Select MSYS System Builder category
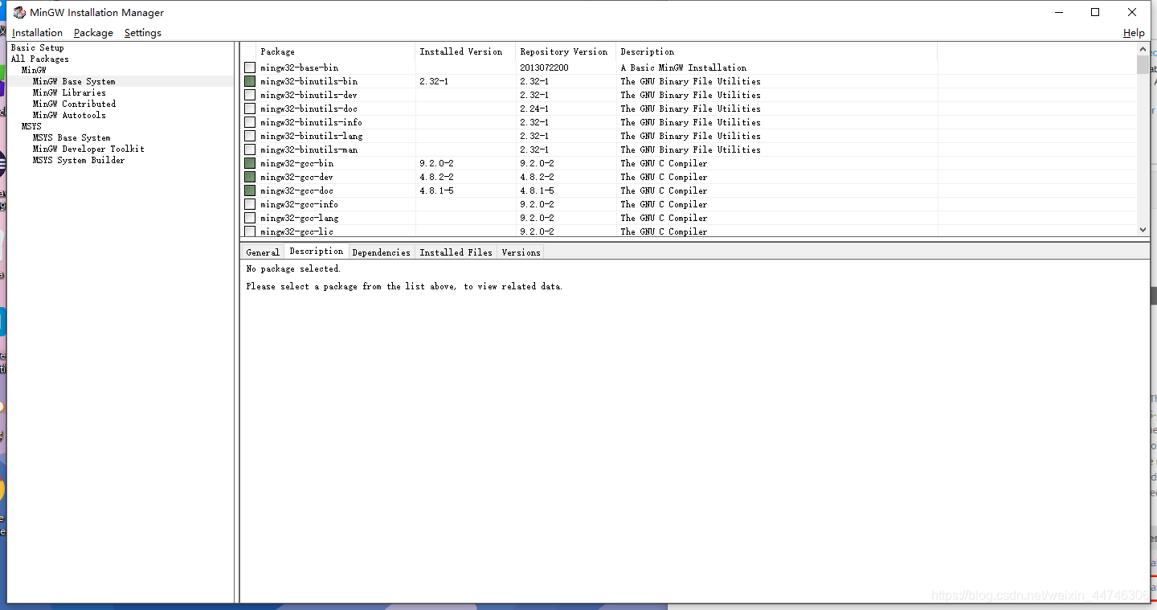Image resolution: width=1157 pixels, height=610 pixels. click(79, 160)
